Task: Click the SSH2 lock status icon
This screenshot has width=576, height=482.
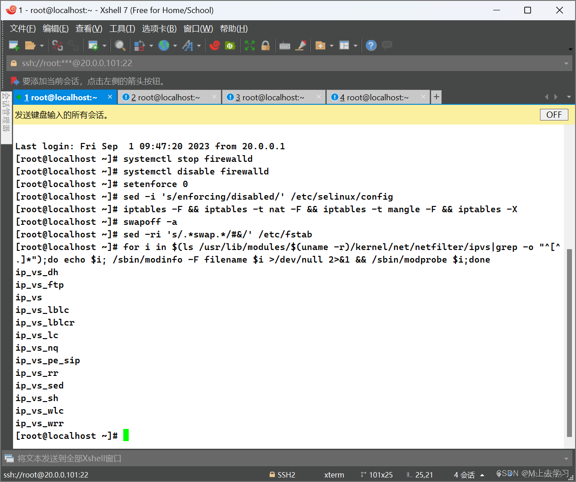Action: (272, 474)
